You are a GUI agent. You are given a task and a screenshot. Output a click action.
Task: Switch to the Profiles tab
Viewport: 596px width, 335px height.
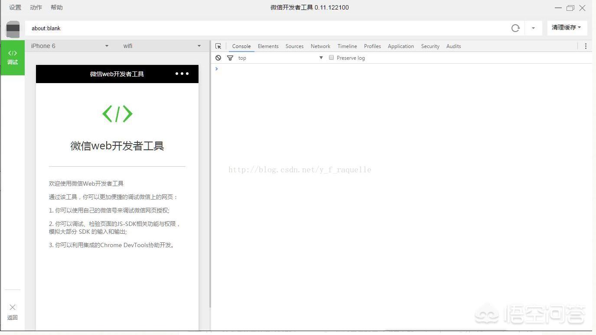[372, 46]
